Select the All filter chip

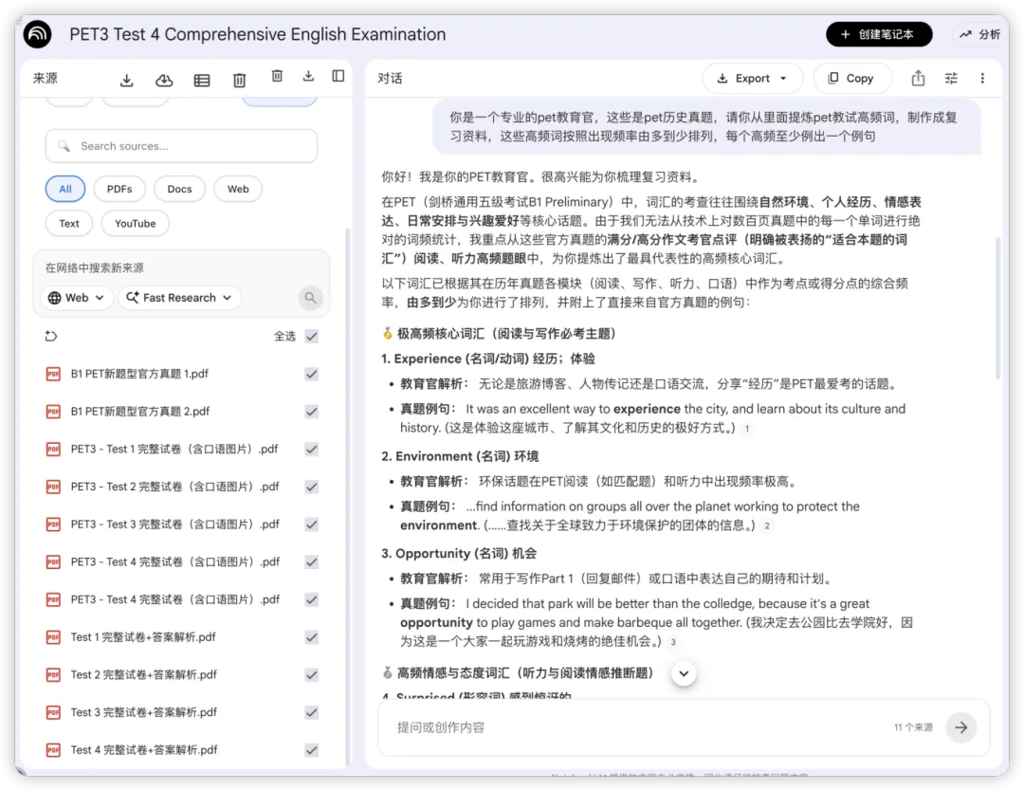click(65, 189)
